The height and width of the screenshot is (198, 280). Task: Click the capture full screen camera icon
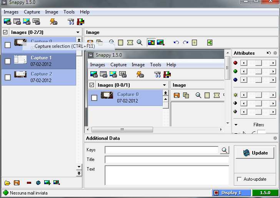8,22
